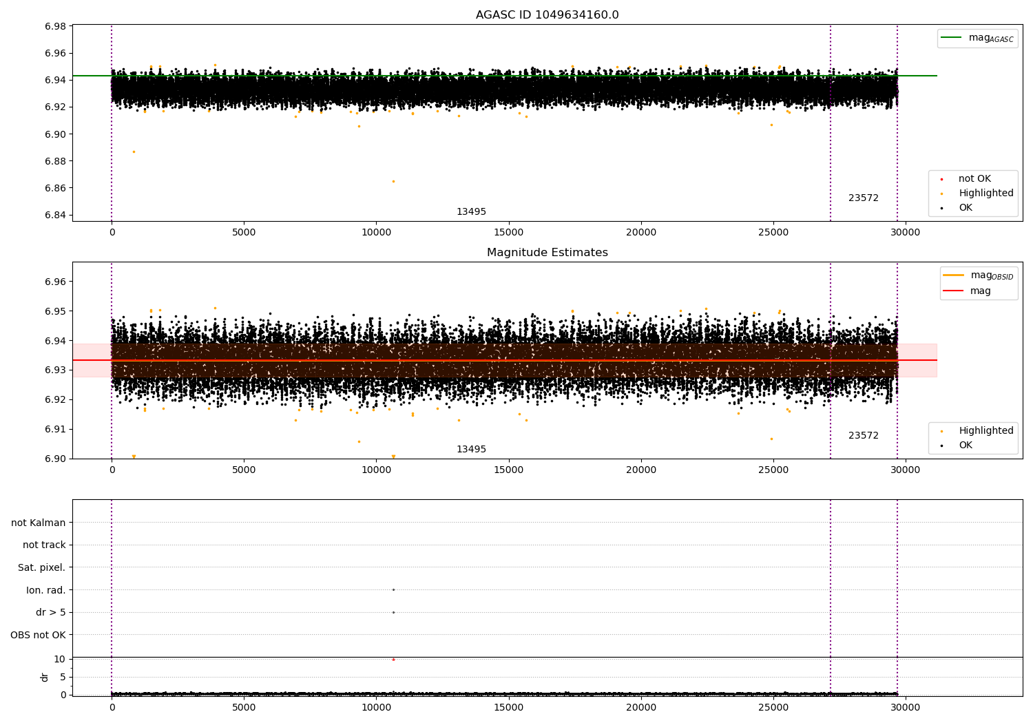Click the 'OK' legend entry in the top plot
This screenshot has width=1033, height=723.
966,208
